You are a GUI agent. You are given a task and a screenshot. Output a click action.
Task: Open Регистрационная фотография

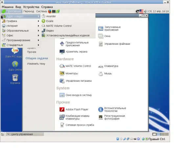111,117
